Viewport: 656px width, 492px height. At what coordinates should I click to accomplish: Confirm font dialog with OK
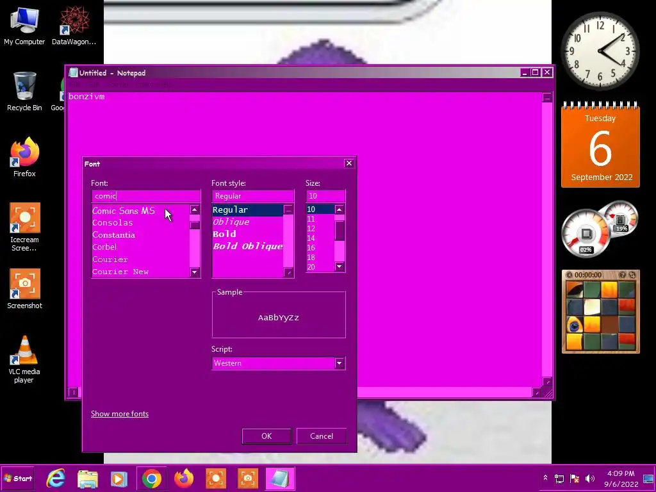pos(266,436)
